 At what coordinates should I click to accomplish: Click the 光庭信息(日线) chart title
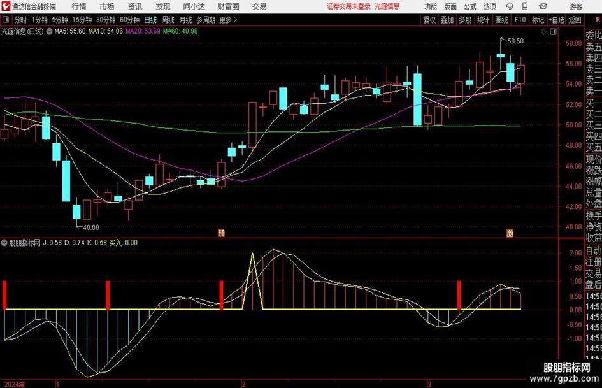click(22, 31)
